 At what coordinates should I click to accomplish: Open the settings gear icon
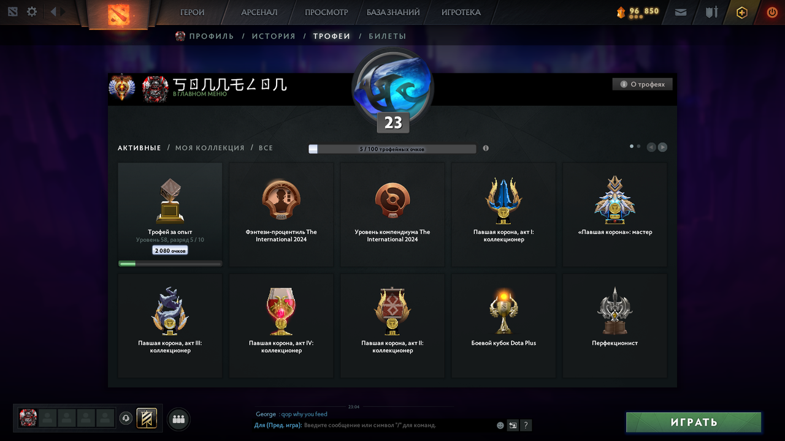32,12
